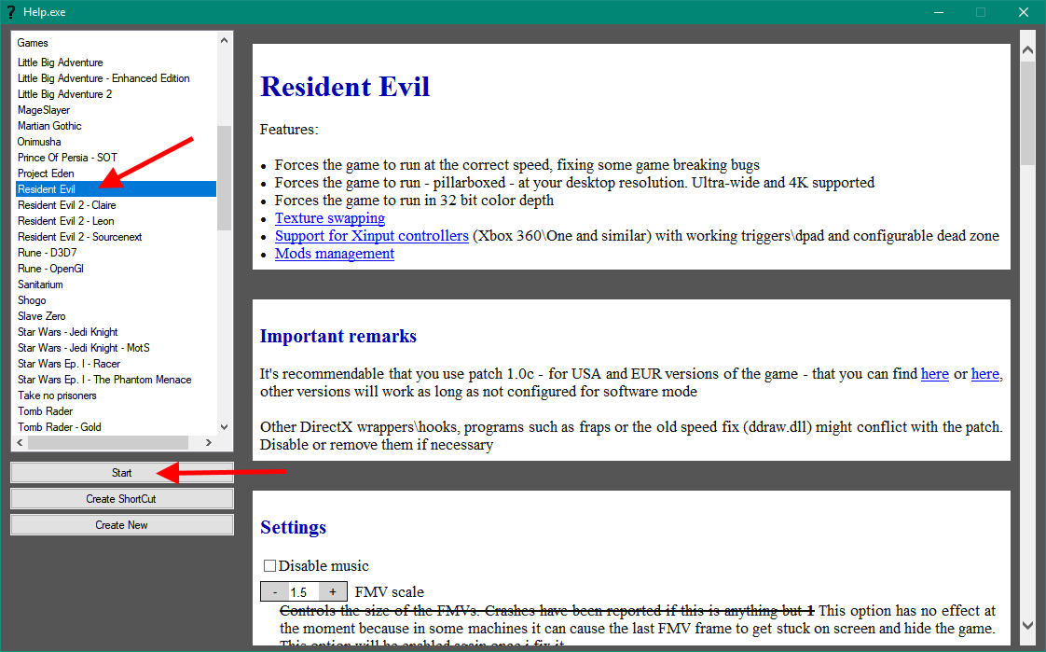Click the FMV scale value field

coord(304,592)
